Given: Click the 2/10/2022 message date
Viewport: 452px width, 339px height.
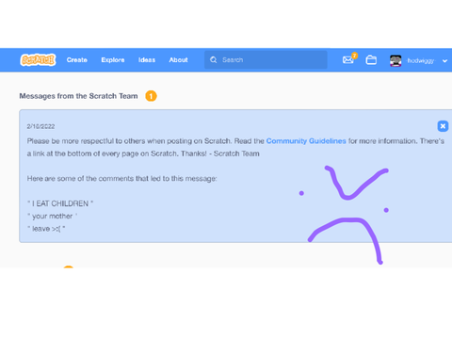Looking at the screenshot, I should [x=40, y=126].
